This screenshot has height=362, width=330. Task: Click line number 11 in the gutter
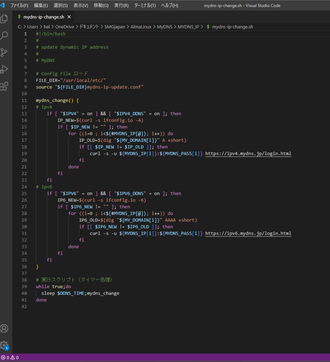24,100
